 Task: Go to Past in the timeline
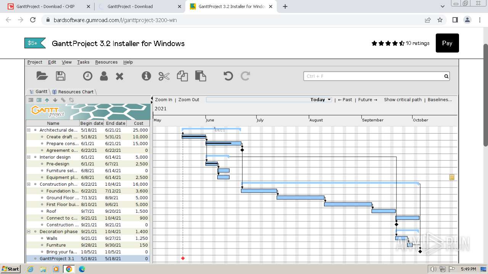click(x=345, y=100)
